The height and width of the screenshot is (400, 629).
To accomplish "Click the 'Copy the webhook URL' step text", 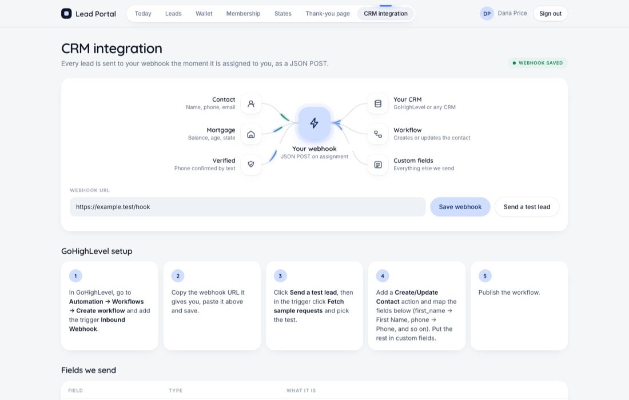I will pyautogui.click(x=208, y=302).
